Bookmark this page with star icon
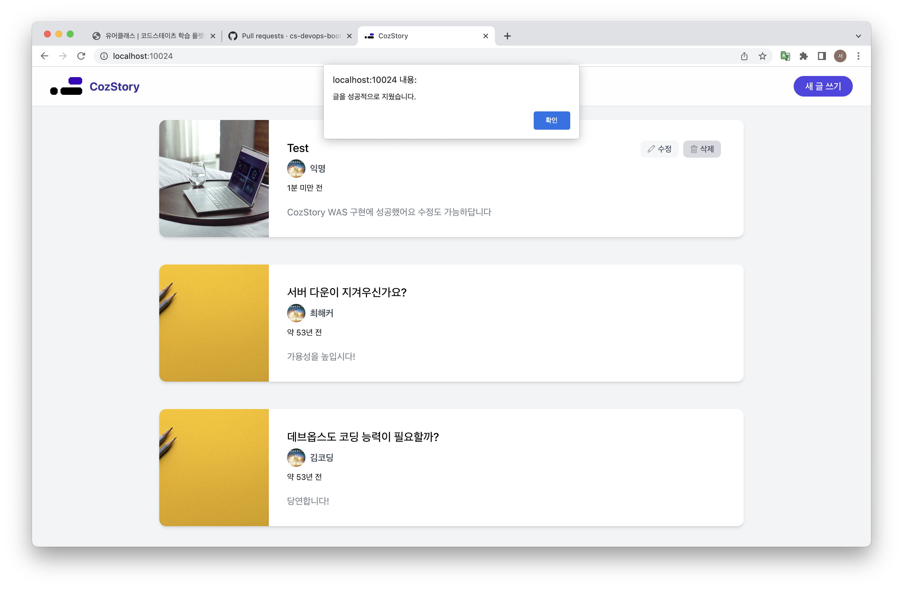This screenshot has width=903, height=589. point(762,56)
